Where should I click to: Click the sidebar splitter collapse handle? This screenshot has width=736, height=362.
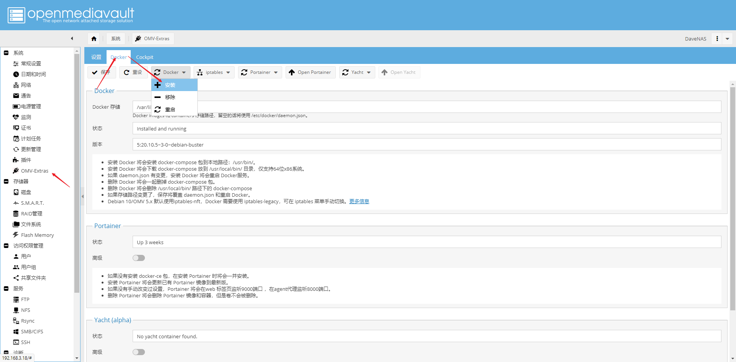point(82,197)
